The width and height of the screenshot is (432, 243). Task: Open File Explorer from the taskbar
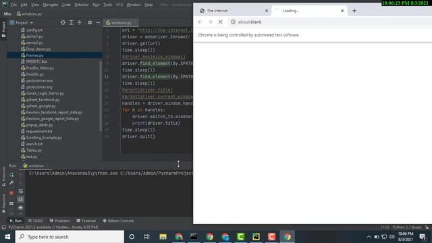[x=163, y=237]
